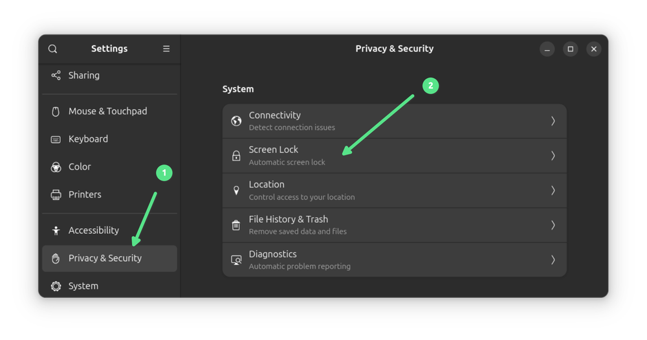Click the Mouse & Touchpad icon
Viewport: 647px width, 340px height.
click(x=56, y=111)
